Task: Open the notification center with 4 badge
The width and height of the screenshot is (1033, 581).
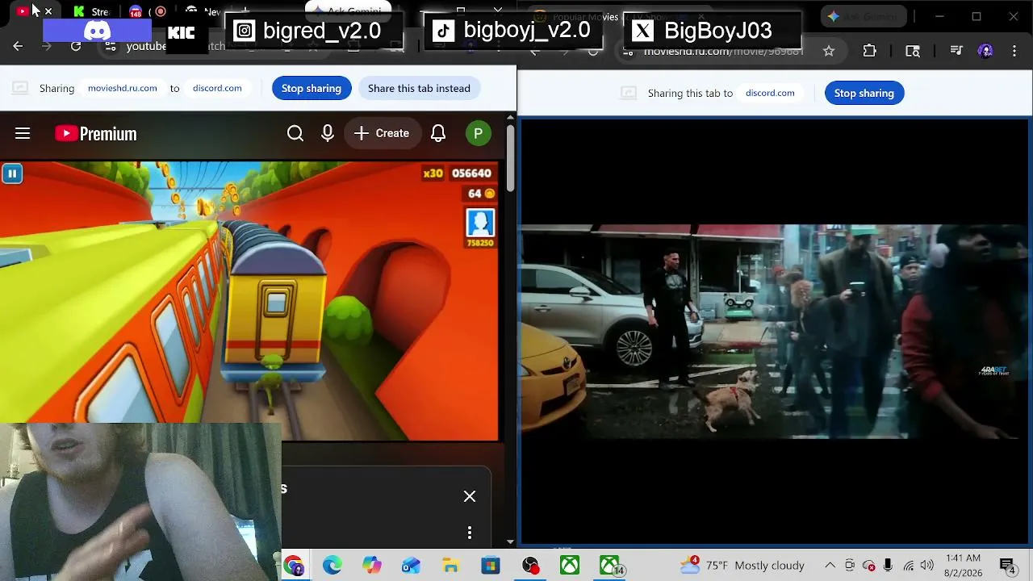Action: coord(1008,566)
